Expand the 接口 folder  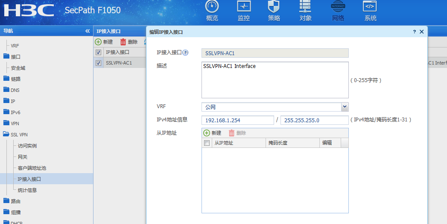pyautogui.click(x=6, y=56)
